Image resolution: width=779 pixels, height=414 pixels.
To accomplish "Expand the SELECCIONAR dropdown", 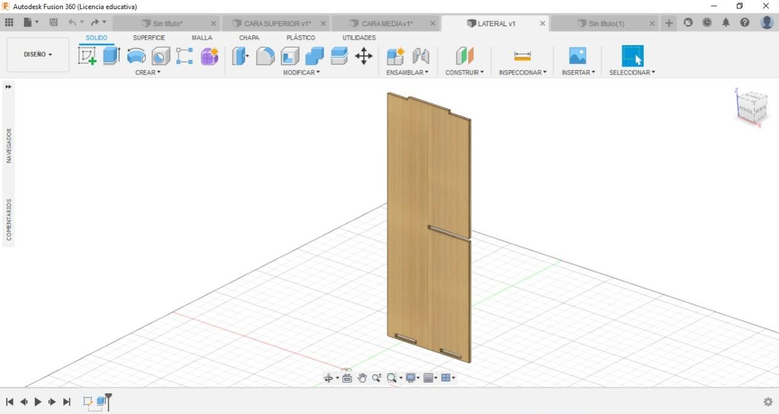I will point(632,72).
